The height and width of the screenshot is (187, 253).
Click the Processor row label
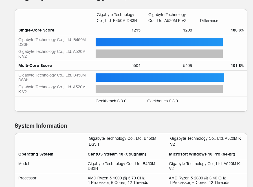(x=27, y=178)
